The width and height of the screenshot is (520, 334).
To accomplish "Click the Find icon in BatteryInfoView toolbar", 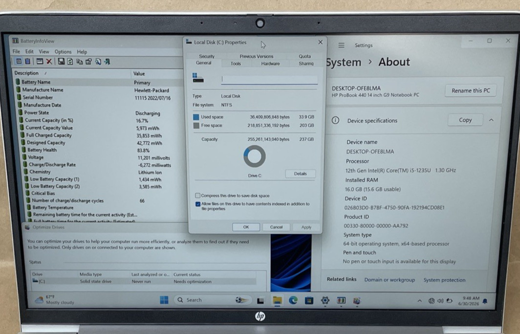I will click(x=98, y=62).
